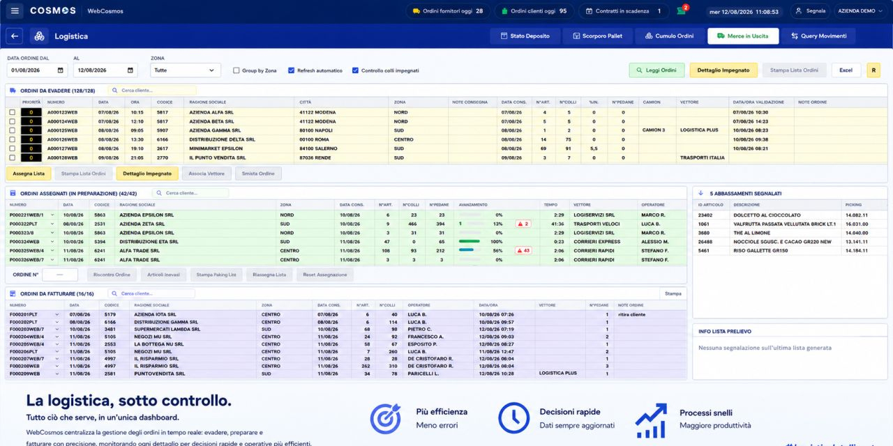
Task: Open the Query Movimenti tab
Action: (x=818, y=36)
